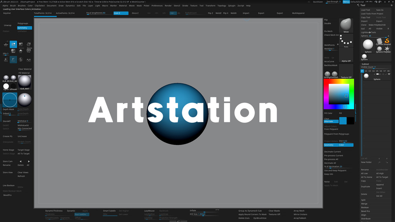Toggle the Local transform icon
This screenshot has width=395, height=222.
coord(13,44)
